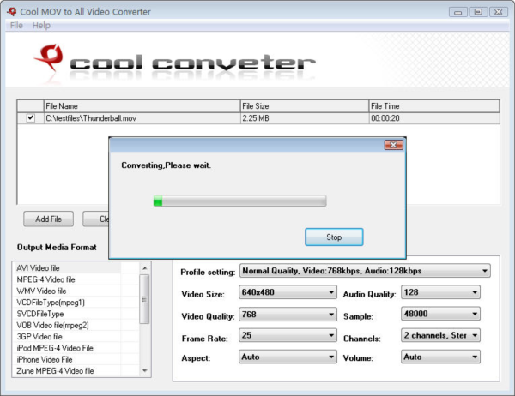Uncheck the Thunderball.mov file checkbox
Viewport: 515px width, 396px height.
point(31,118)
